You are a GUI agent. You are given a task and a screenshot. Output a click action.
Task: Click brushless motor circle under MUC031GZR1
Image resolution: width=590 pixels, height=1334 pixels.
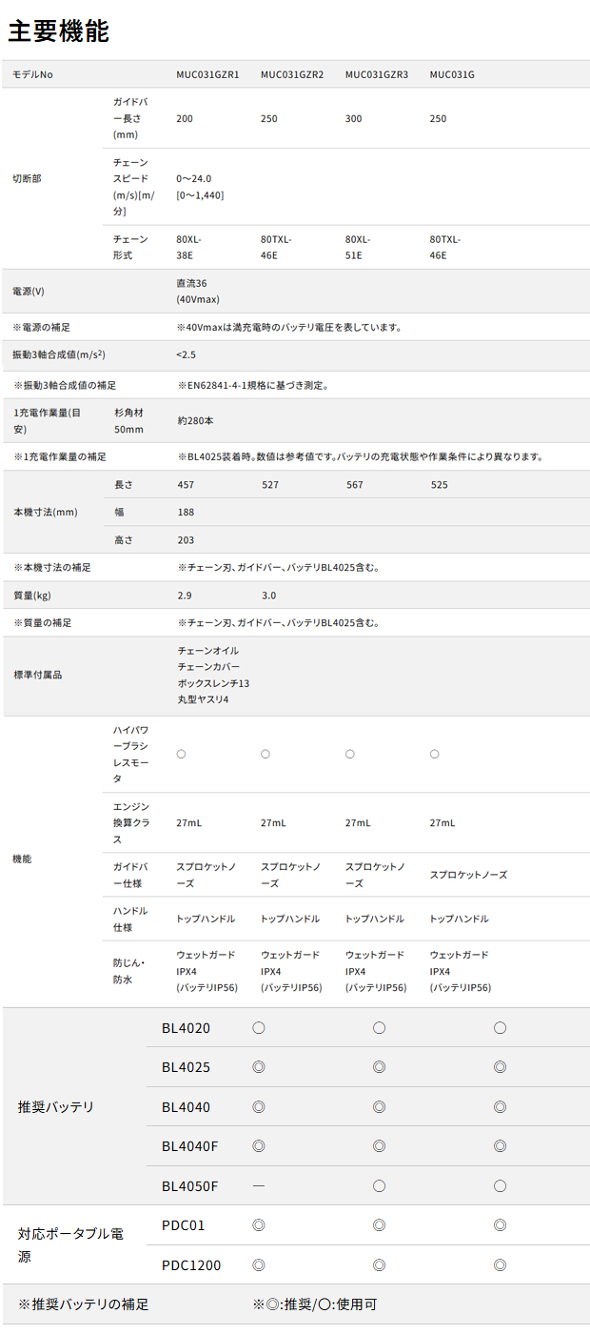pyautogui.click(x=181, y=754)
